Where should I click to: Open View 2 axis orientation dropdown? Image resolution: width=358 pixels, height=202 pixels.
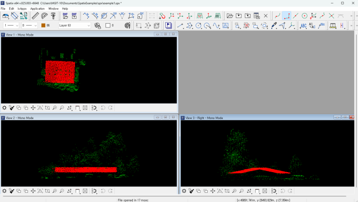point(70,191)
